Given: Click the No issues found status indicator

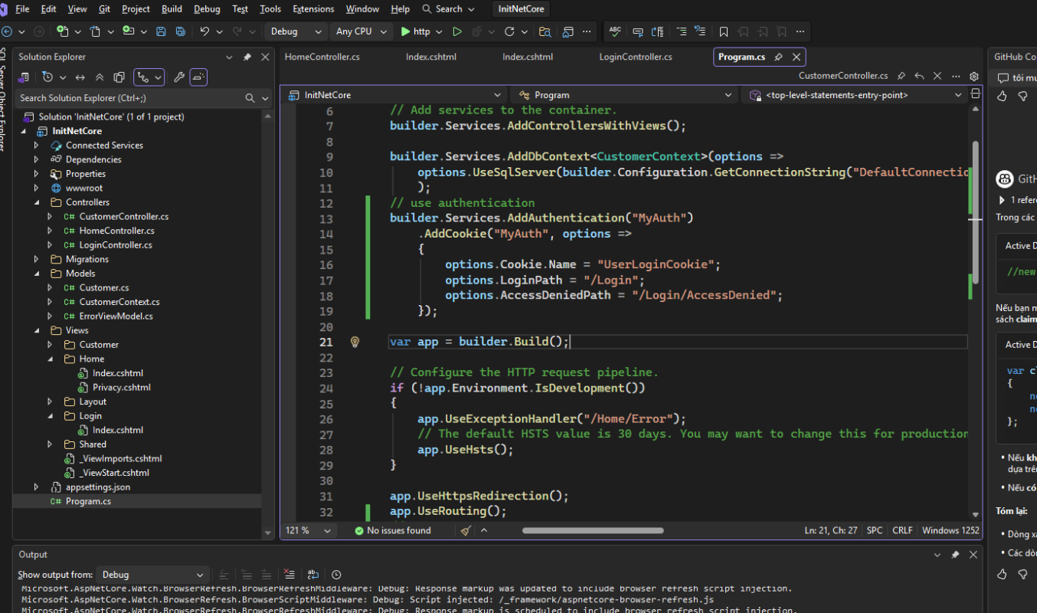Looking at the screenshot, I should tap(392, 530).
